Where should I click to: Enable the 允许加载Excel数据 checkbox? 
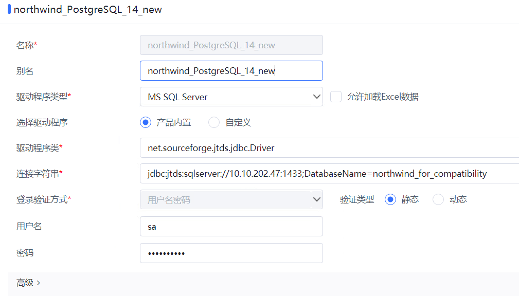click(336, 97)
